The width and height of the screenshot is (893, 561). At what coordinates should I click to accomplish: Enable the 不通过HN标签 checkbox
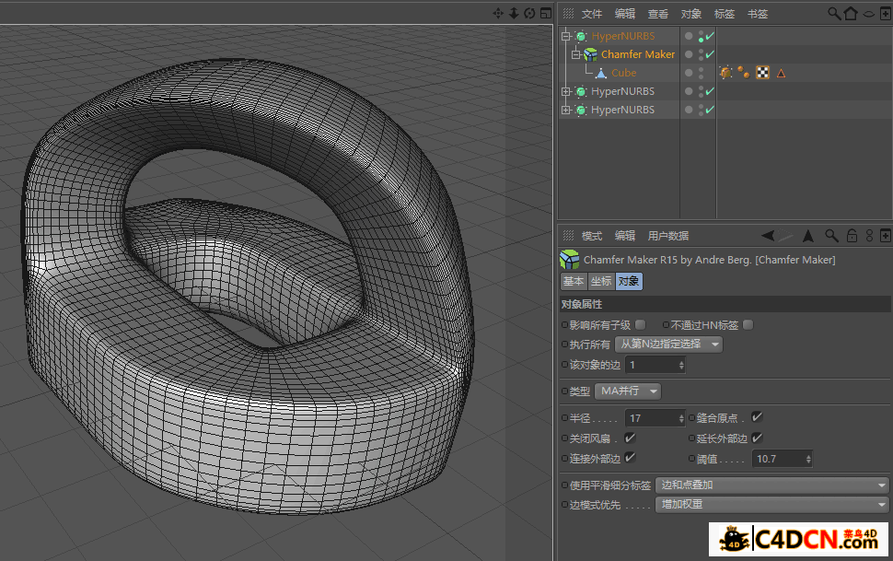(x=748, y=324)
